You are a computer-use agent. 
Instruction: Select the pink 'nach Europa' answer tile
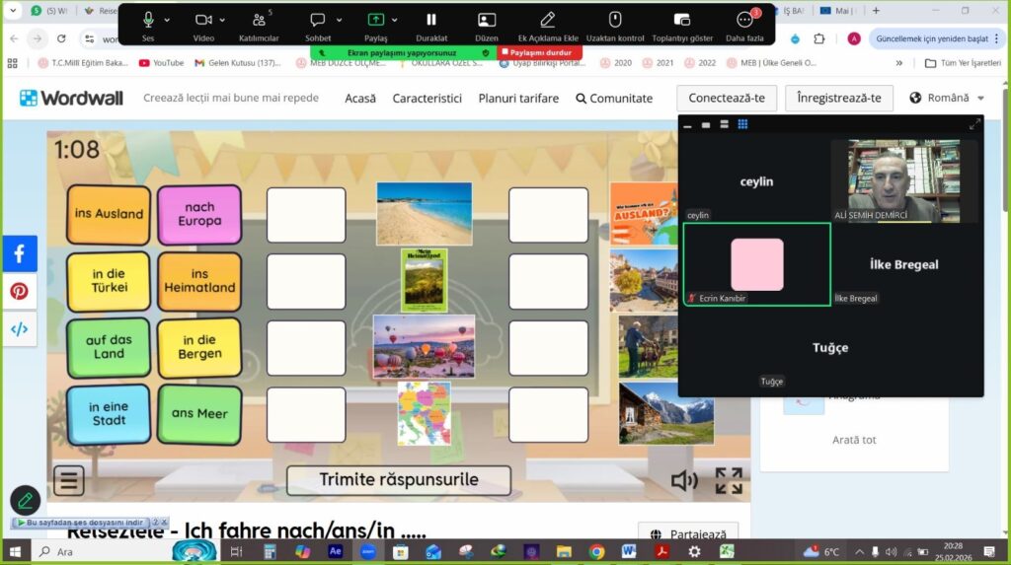pyautogui.click(x=199, y=214)
